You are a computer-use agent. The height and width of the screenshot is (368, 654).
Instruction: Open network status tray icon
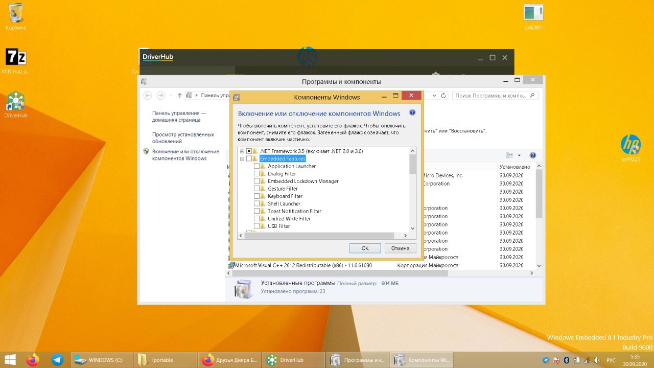[587, 360]
